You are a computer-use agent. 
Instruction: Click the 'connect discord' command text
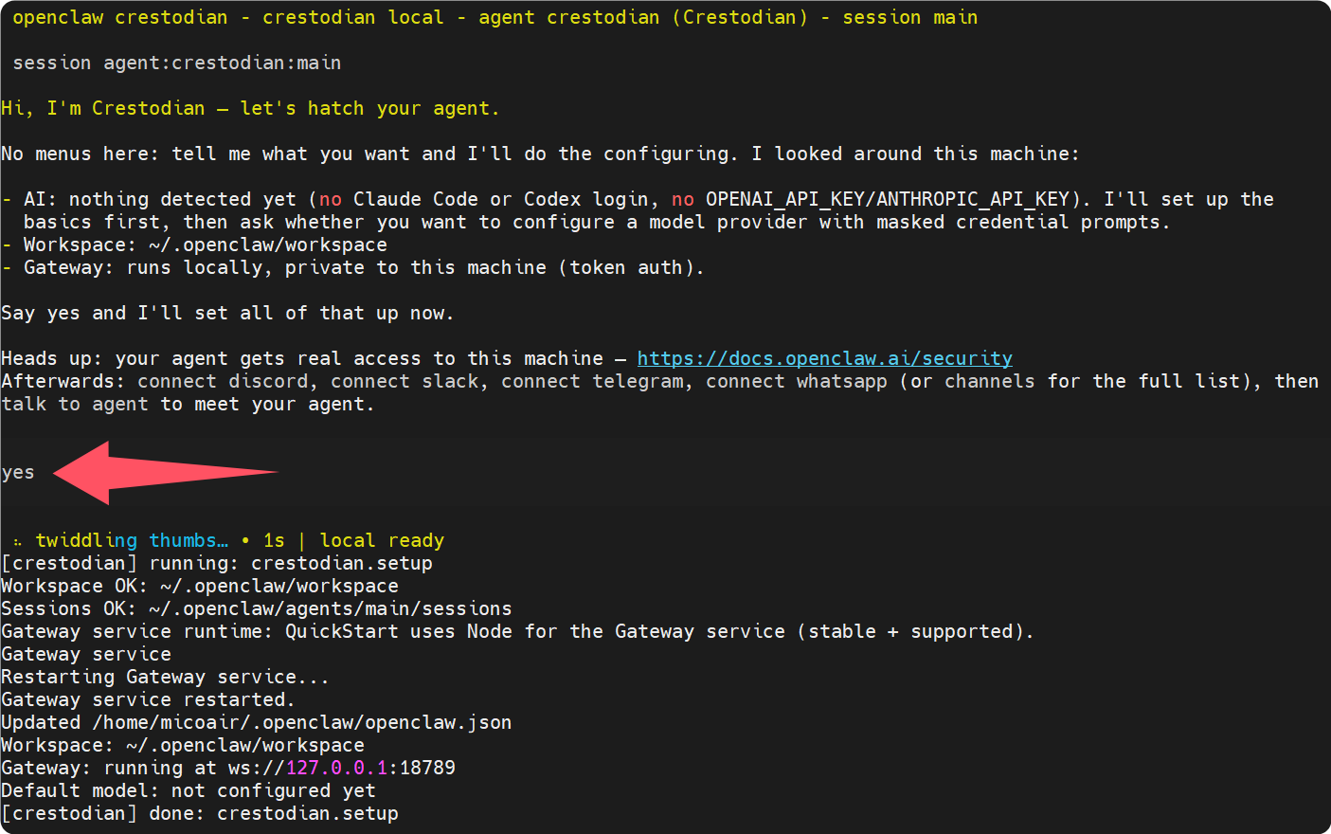(x=223, y=381)
